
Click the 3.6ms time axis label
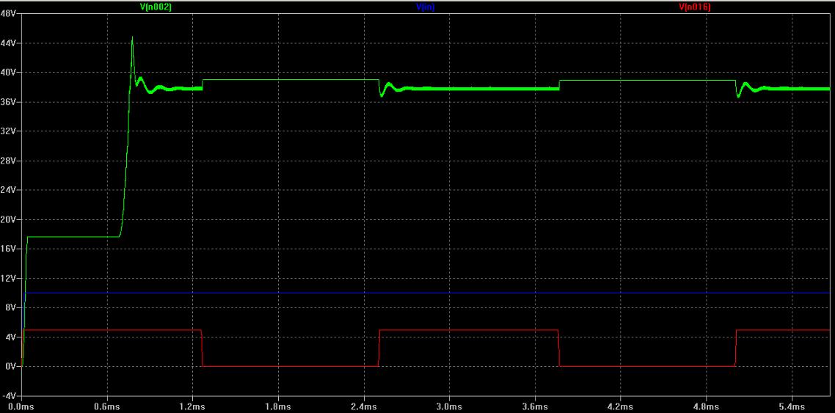[534, 406]
